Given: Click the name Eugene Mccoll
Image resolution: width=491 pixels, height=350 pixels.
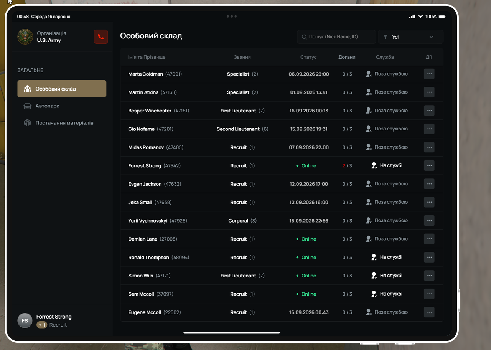Looking at the screenshot, I should 145,312.
